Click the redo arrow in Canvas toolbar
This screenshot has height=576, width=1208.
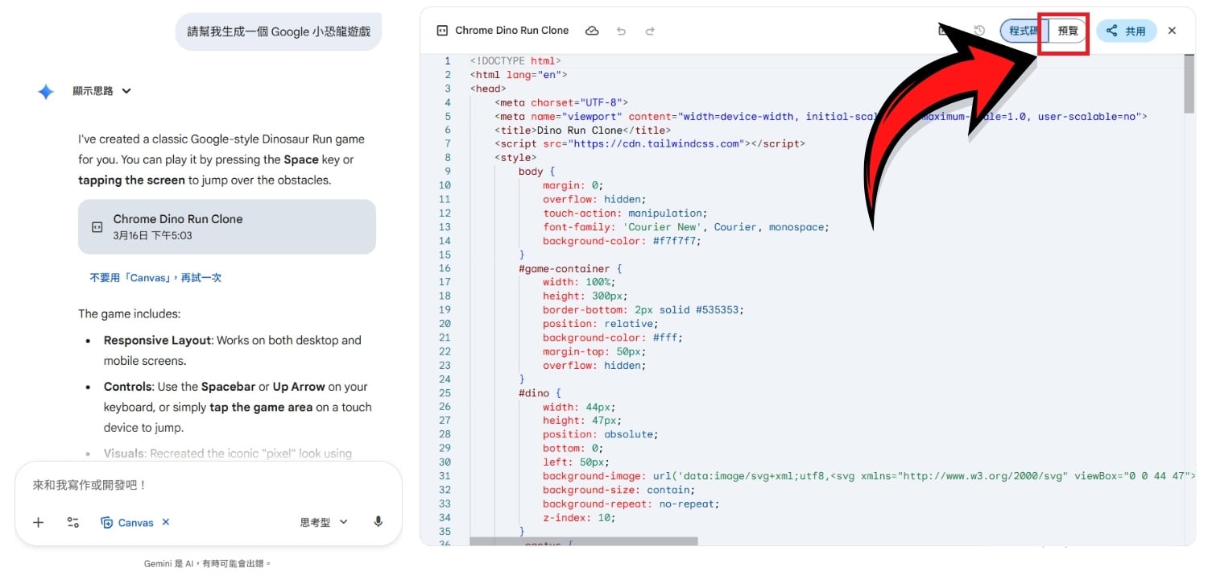650,31
